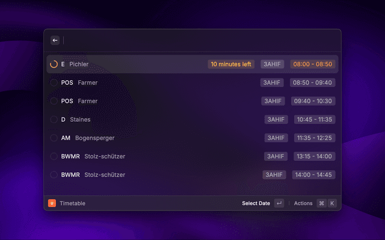Select the E Pichler lesson row

(192, 64)
